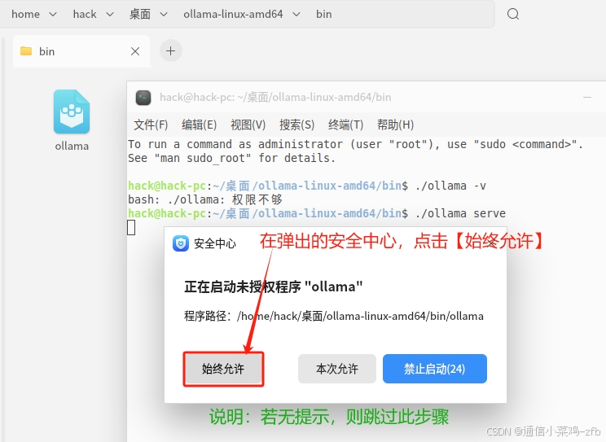Click the terminal cursor block

pyautogui.click(x=131, y=227)
